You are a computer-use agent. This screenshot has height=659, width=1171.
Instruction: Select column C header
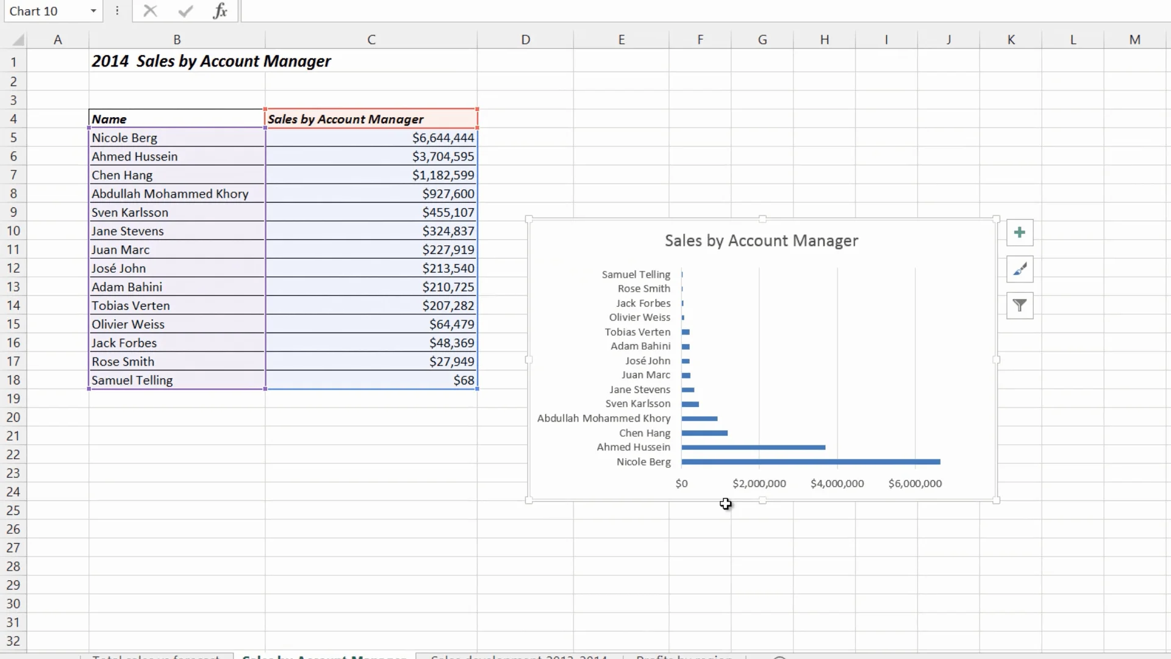coord(371,40)
